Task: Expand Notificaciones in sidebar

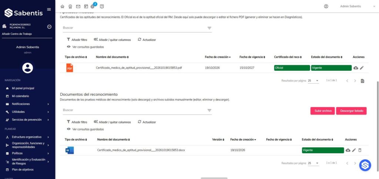Action: coord(27,104)
